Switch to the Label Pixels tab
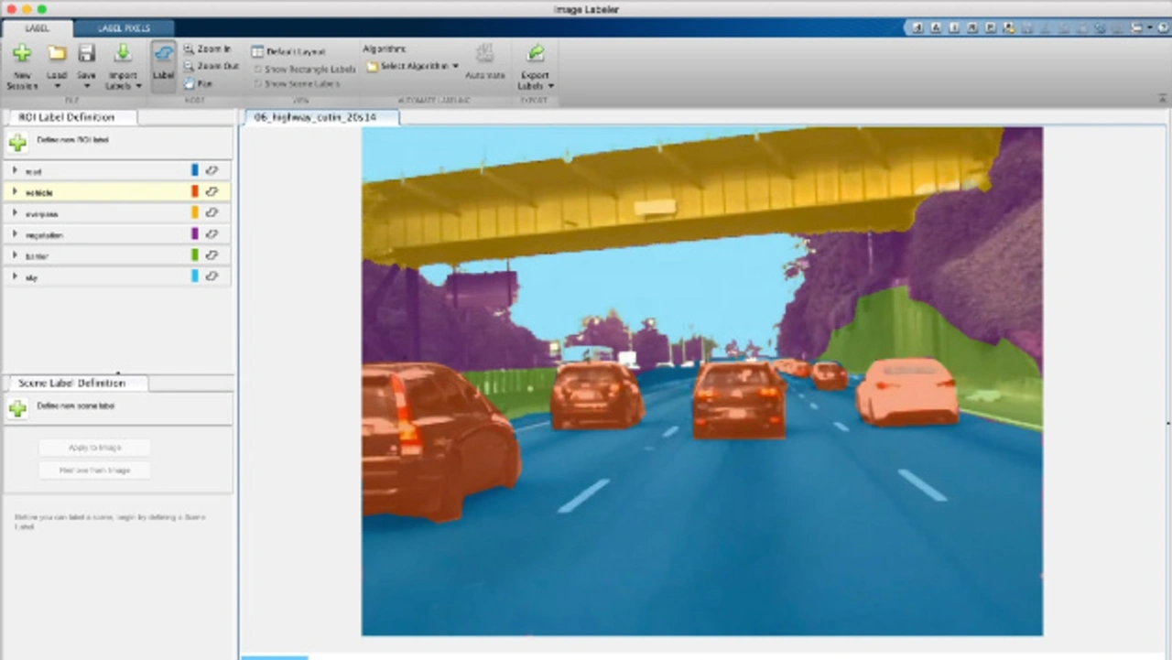 pos(124,28)
